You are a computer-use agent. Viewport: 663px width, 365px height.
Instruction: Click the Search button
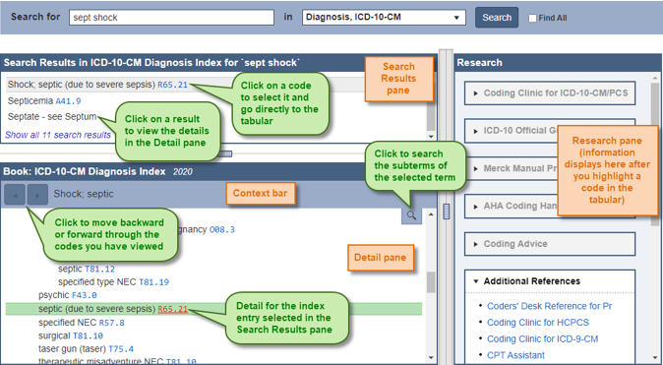497,18
